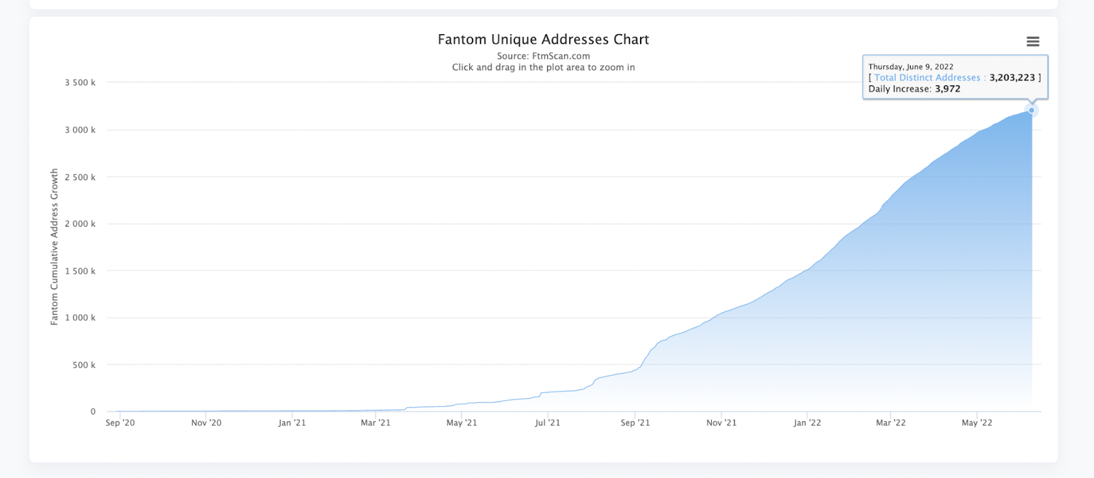Image resolution: width=1094 pixels, height=478 pixels.
Task: Click the "Total Distinct Addresses" tooltip label
Action: [x=927, y=78]
